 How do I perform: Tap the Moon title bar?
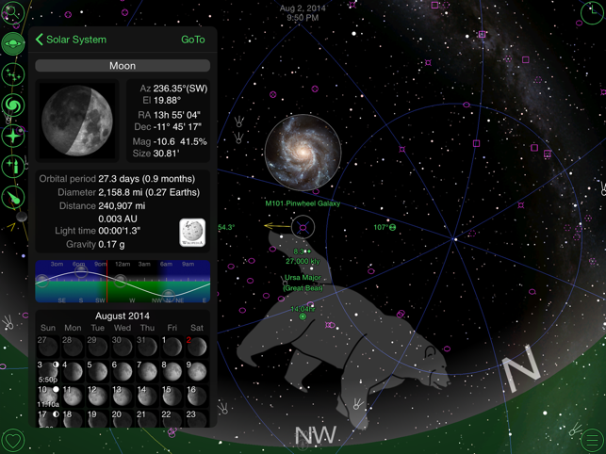[x=123, y=66]
